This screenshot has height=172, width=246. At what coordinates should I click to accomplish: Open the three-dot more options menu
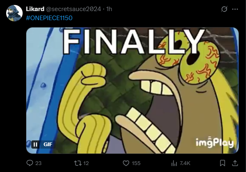(235, 9)
